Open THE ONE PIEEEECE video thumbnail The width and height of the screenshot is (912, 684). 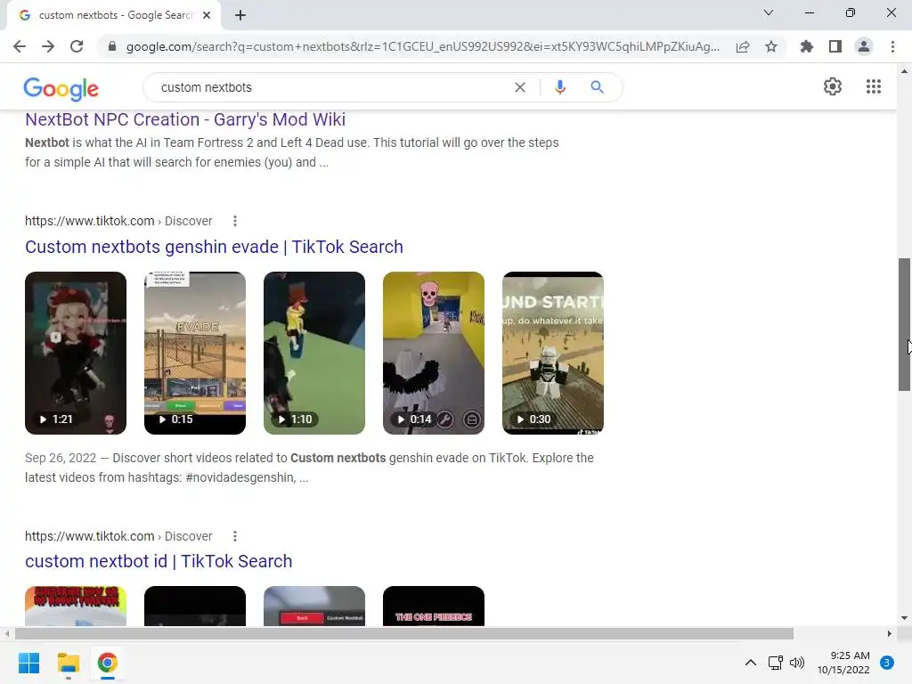tap(434, 606)
